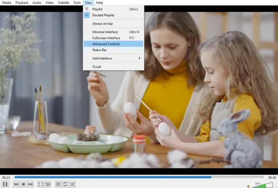Open the Media menu
Viewport: 278px width, 188px height.
point(7,3)
